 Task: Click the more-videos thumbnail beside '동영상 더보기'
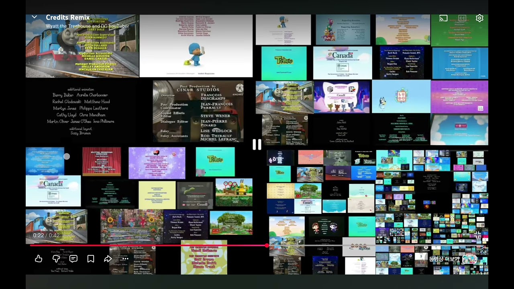coord(469,259)
